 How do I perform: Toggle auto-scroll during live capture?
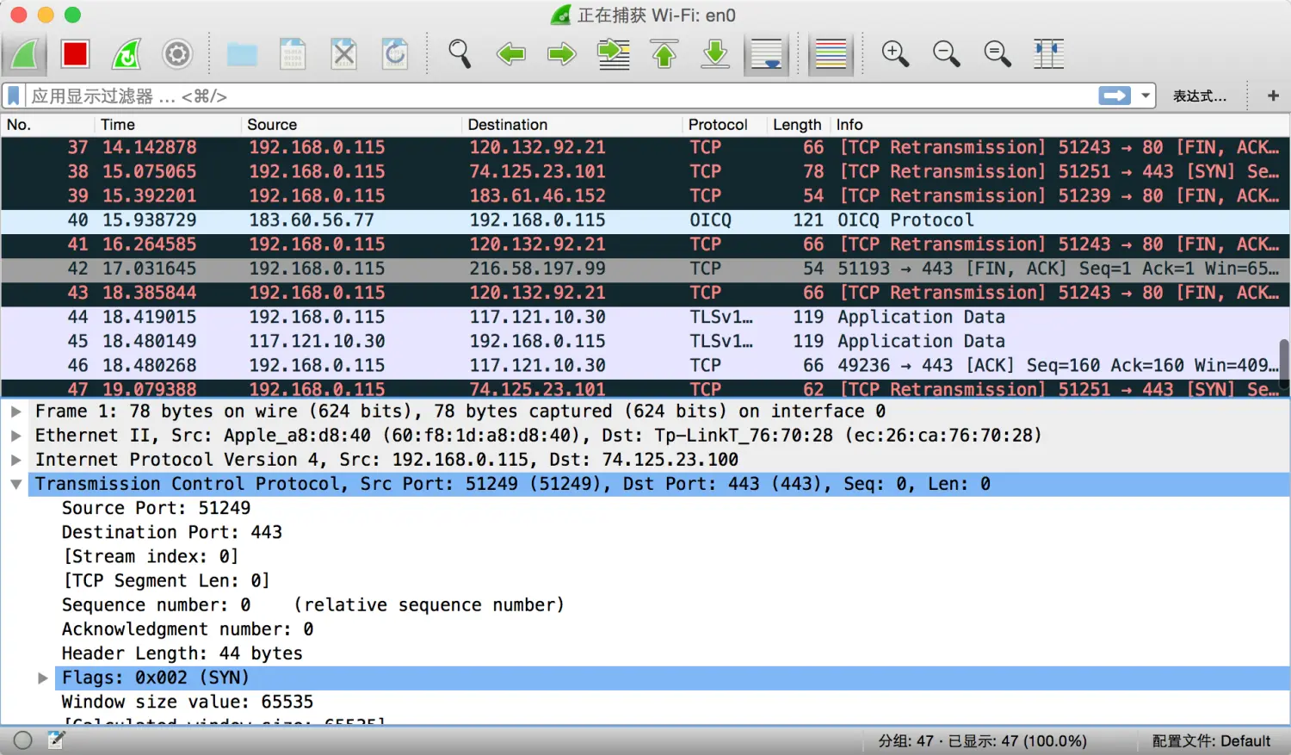766,54
